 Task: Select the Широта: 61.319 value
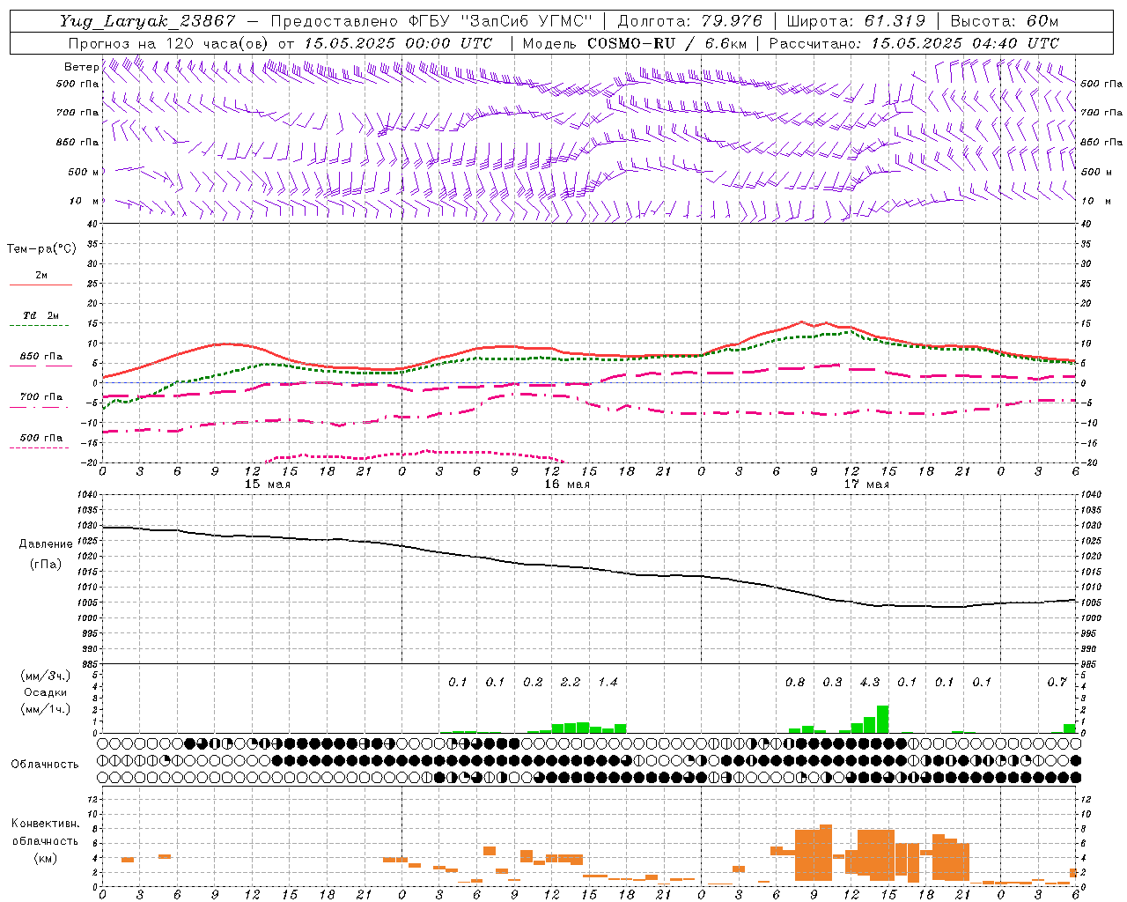855,21
